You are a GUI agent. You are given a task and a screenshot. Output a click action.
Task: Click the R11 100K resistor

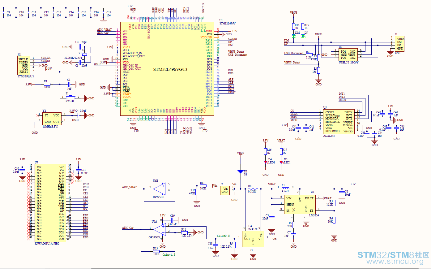click(x=203, y=186)
